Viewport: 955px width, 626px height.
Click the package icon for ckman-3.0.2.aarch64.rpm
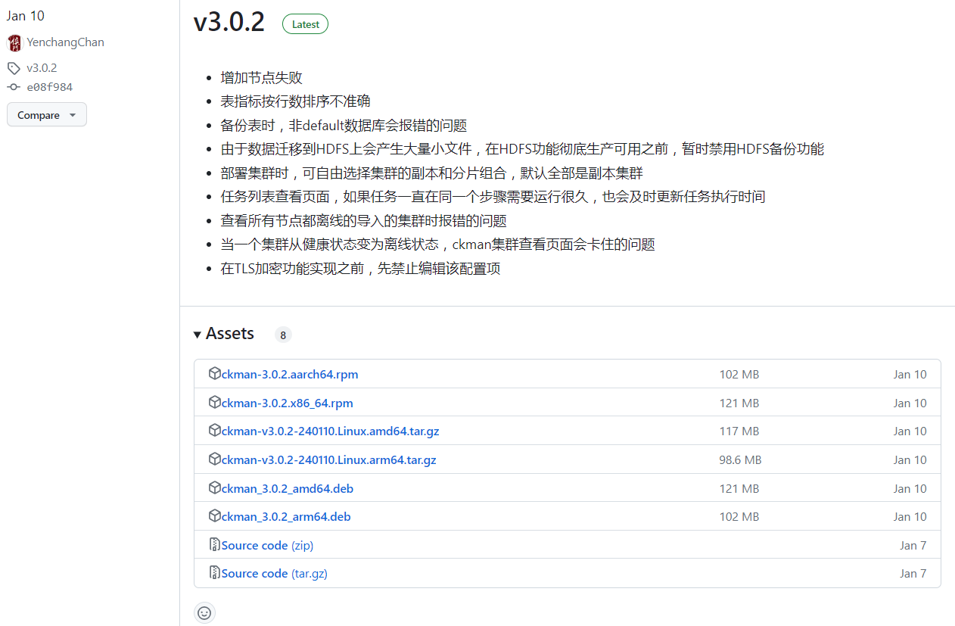214,374
